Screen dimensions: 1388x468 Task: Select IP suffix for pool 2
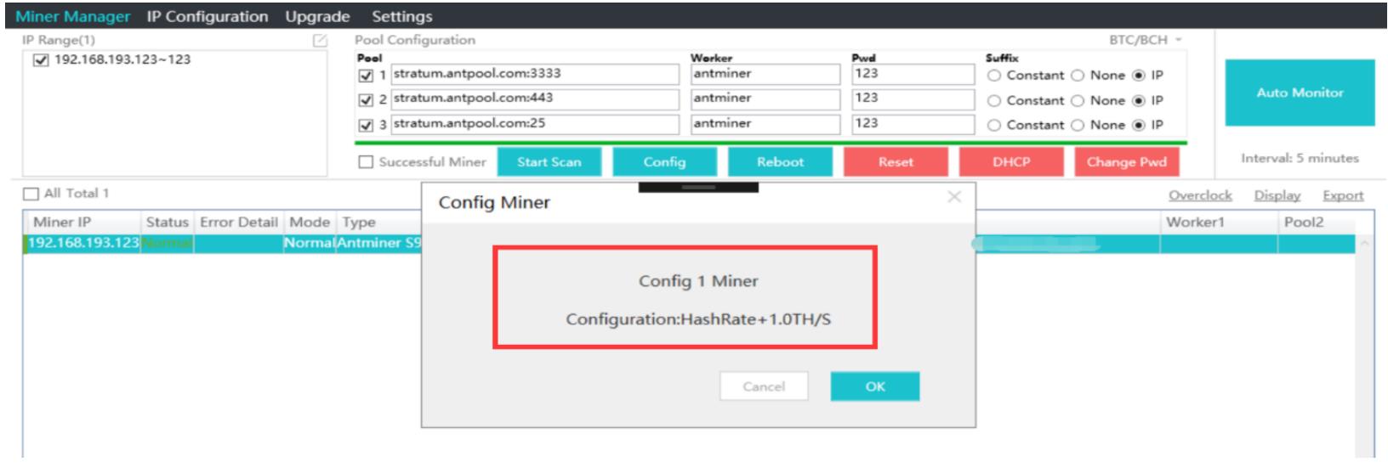(1139, 100)
